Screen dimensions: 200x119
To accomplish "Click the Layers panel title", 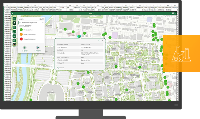I will point(21,19).
